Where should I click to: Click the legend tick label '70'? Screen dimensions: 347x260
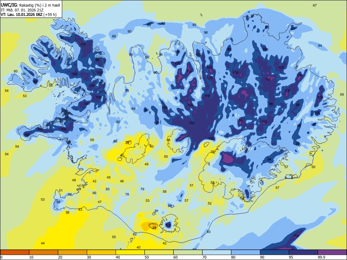[204, 257]
